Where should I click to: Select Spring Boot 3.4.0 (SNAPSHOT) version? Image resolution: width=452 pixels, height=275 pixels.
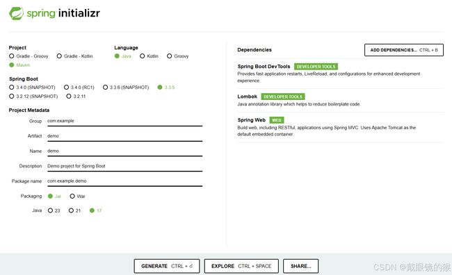(x=32, y=87)
